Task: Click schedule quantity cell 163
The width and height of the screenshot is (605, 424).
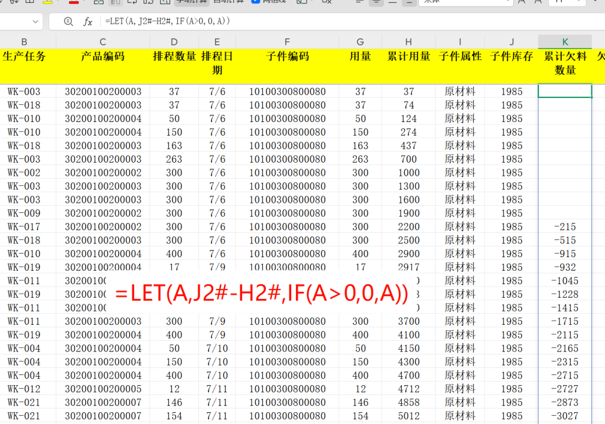Action: tap(174, 145)
